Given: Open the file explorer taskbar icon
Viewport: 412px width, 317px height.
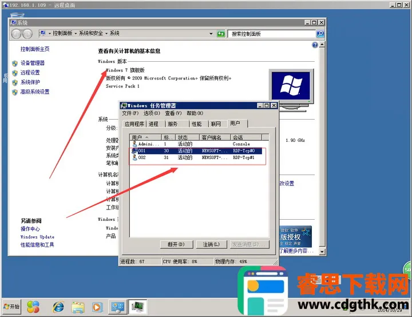Looking at the screenshot, I should pos(78,307).
